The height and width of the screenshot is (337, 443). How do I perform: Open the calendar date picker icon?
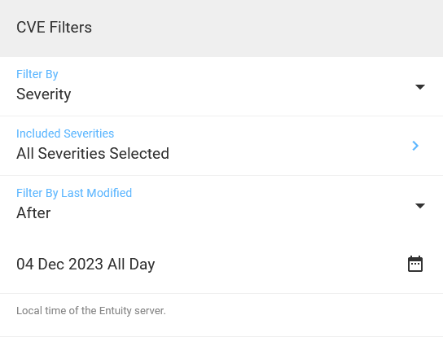415,264
